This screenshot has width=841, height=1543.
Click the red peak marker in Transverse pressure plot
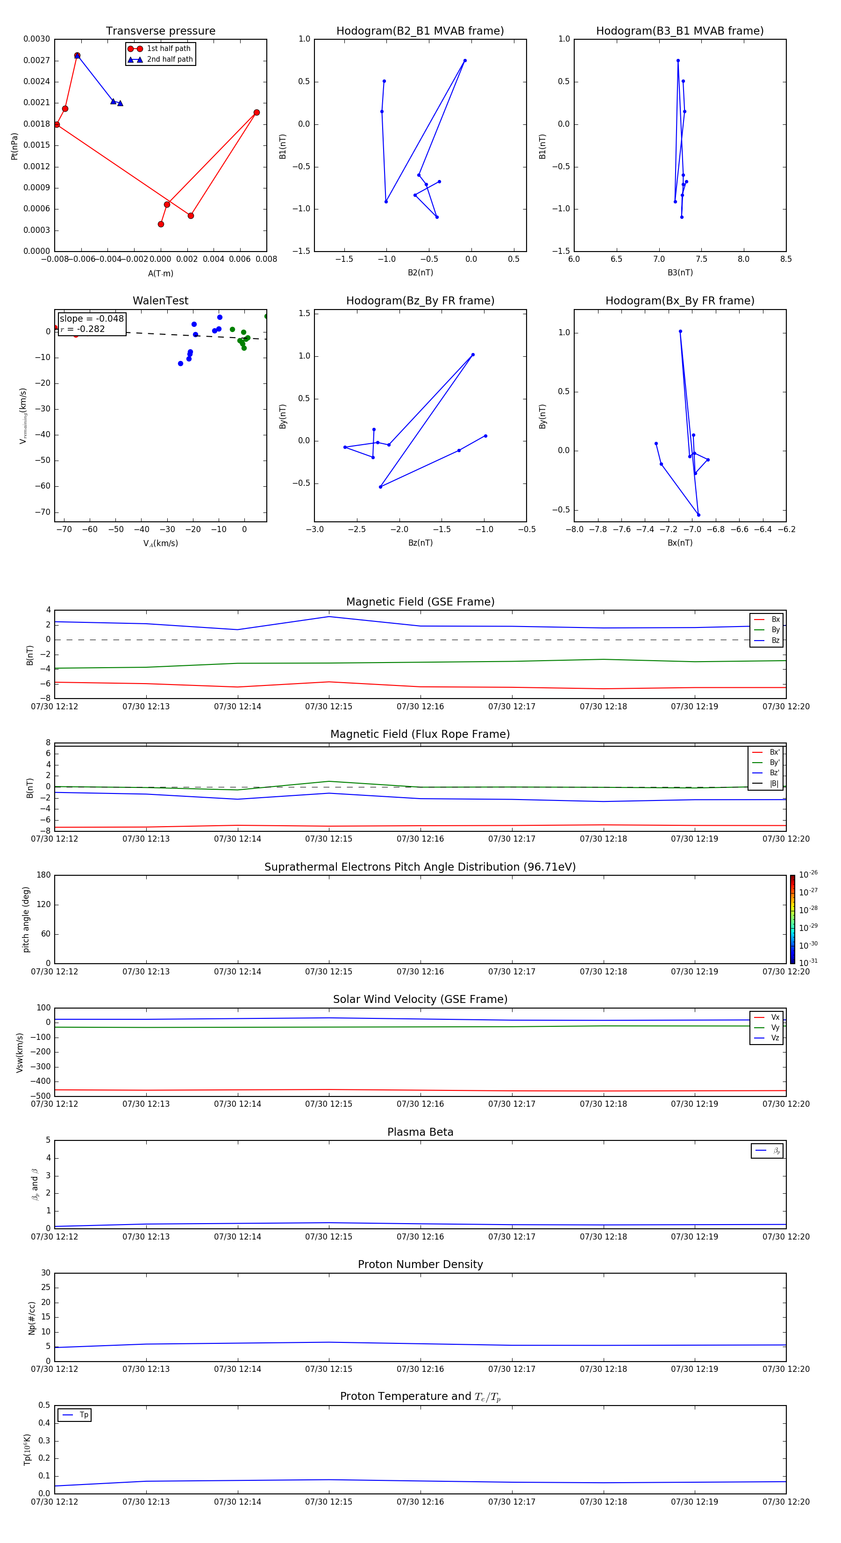click(77, 56)
